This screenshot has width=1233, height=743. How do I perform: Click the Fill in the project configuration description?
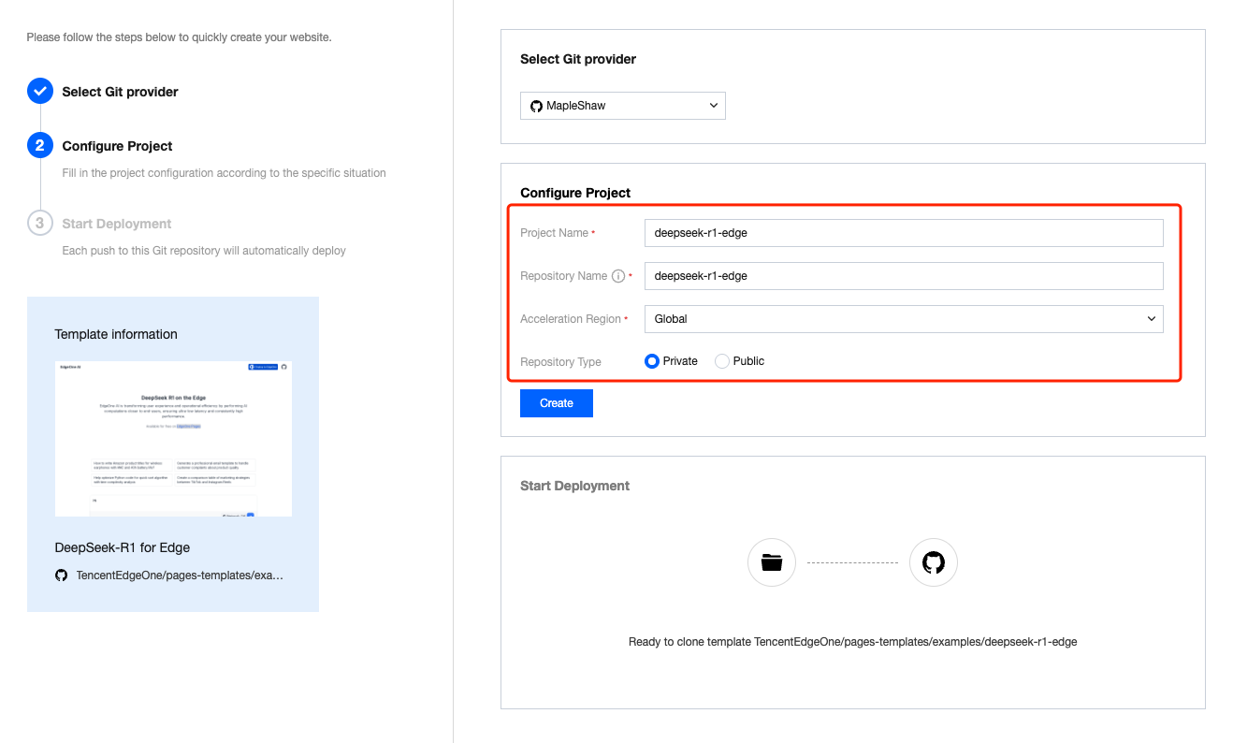pyautogui.click(x=224, y=173)
